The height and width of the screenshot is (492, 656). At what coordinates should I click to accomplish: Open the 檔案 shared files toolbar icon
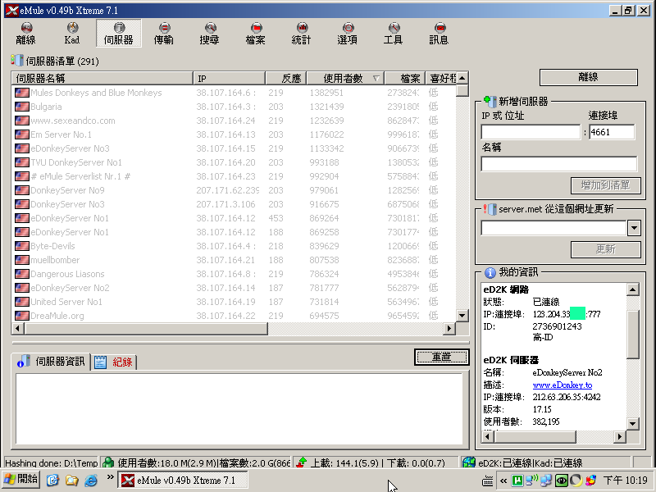[x=255, y=33]
